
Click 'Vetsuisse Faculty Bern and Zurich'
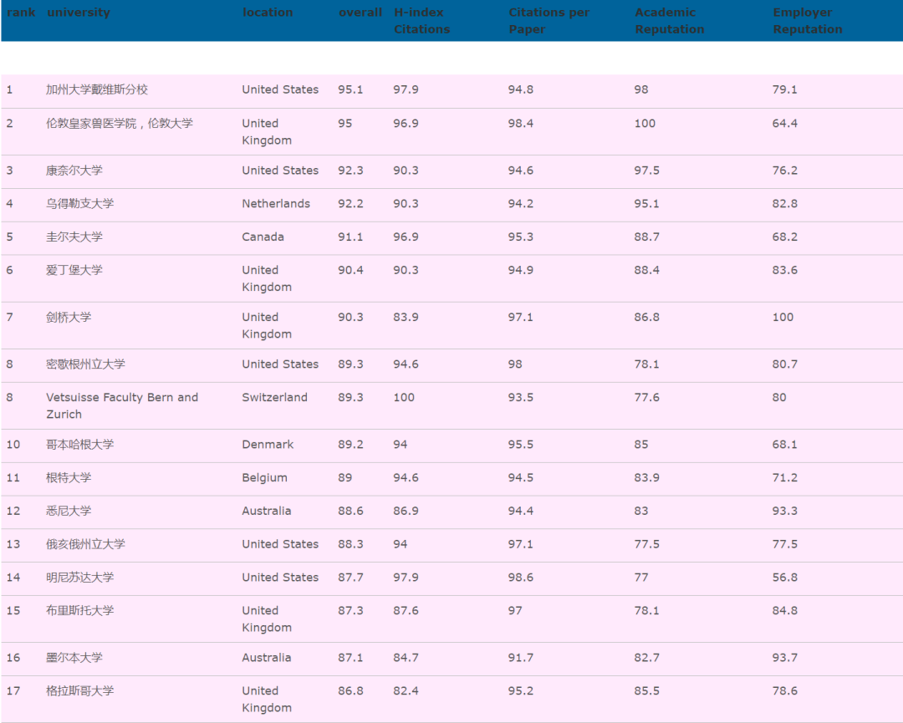[x=122, y=405]
